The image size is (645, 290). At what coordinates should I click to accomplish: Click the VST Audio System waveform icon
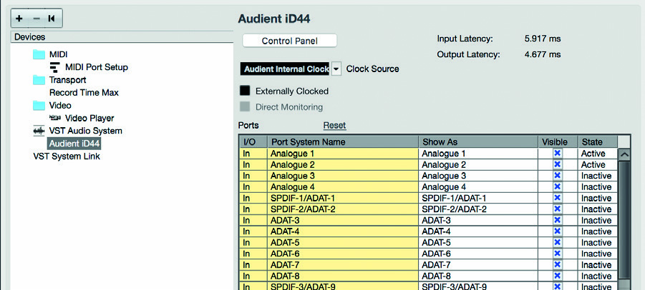[x=39, y=131]
